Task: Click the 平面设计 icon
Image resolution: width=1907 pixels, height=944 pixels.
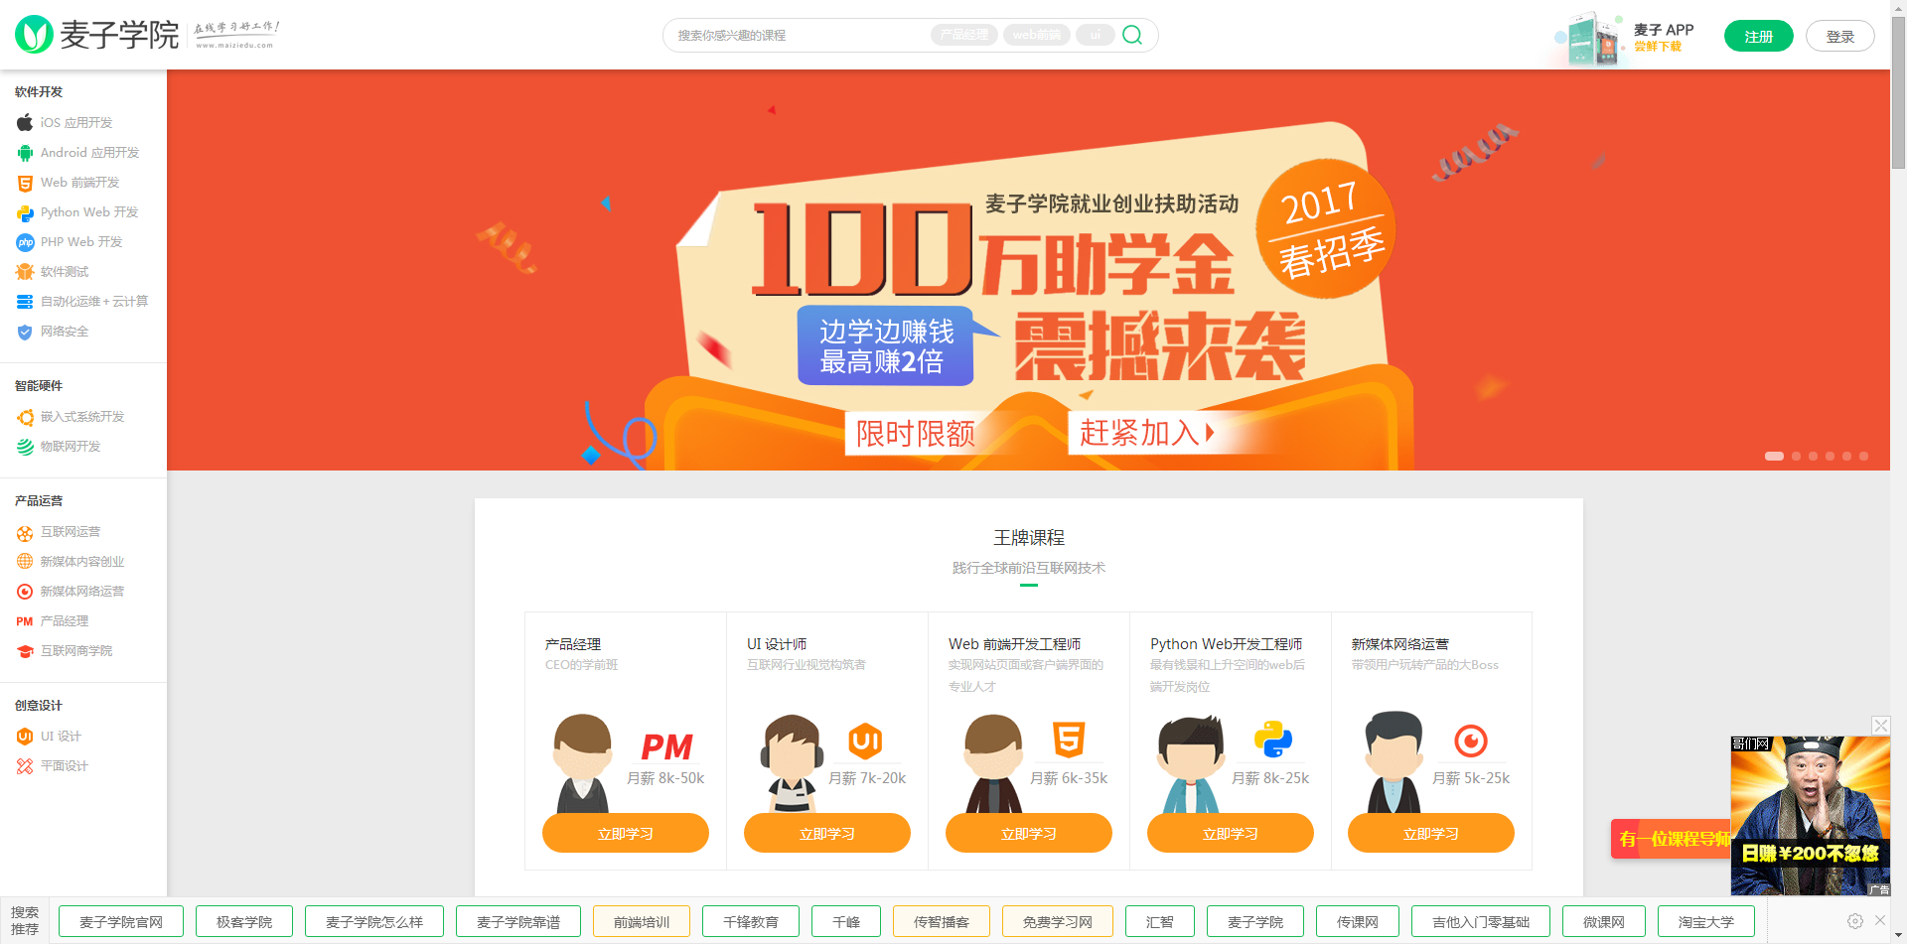Action: tap(25, 766)
